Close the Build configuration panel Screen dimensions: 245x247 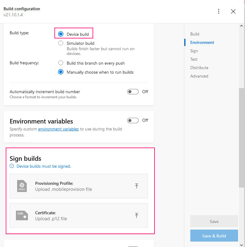tap(233, 11)
